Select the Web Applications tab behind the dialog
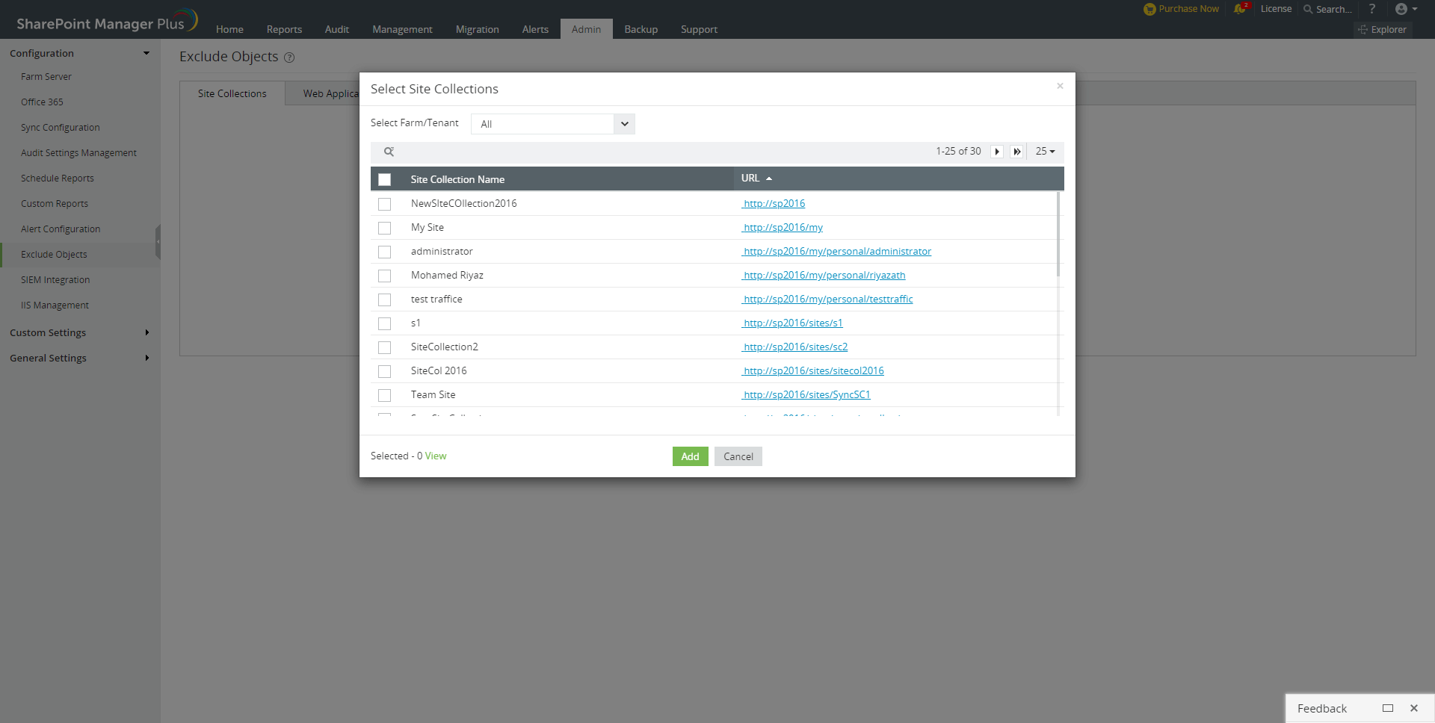Screen dimensions: 1435x723 pos(322,93)
